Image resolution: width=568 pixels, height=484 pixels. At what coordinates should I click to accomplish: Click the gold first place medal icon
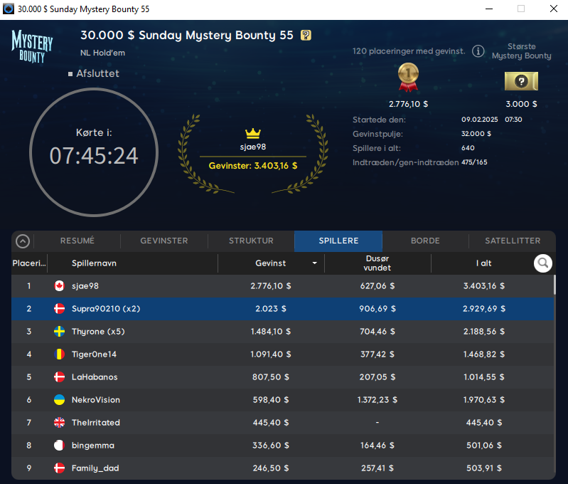(408, 78)
